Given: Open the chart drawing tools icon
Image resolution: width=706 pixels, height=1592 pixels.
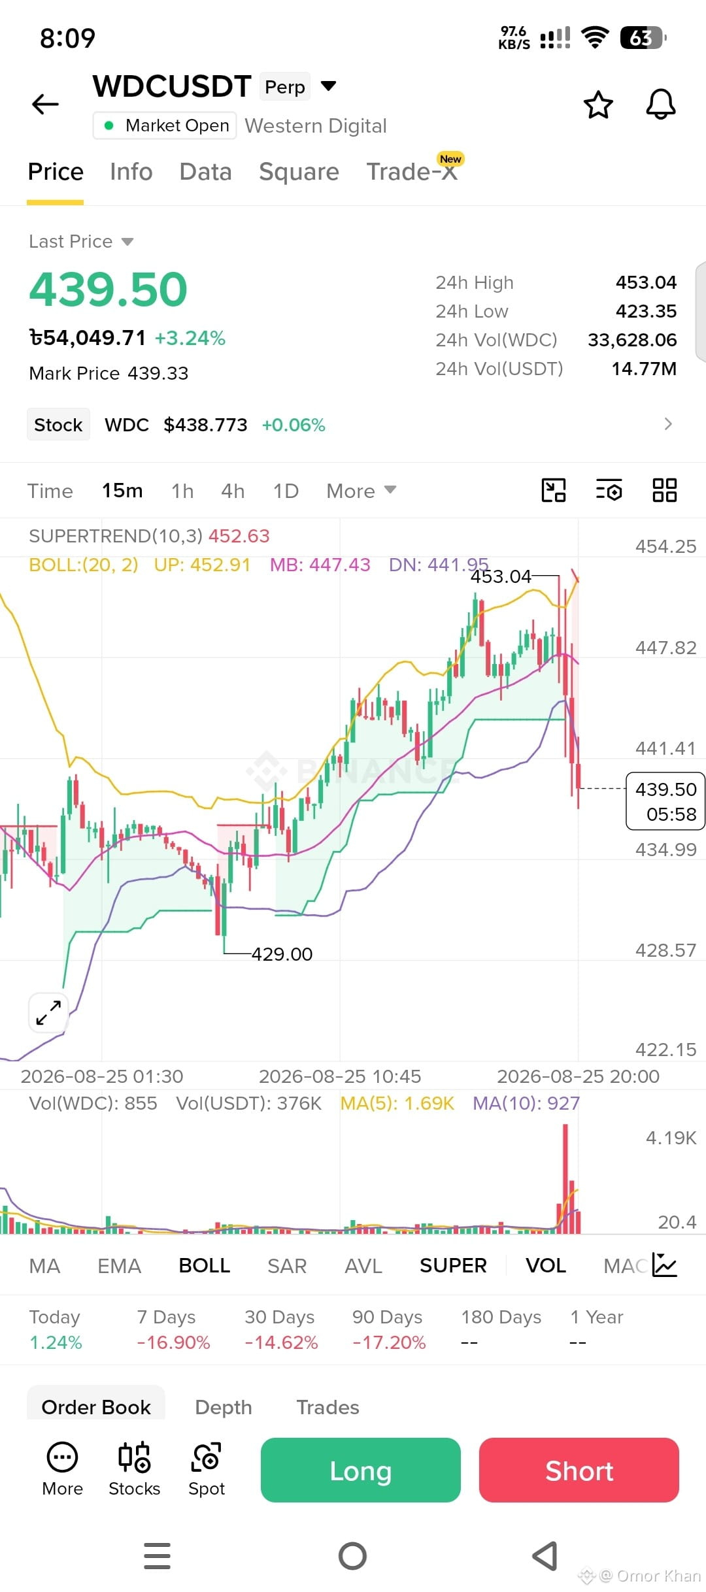Looking at the screenshot, I should [x=554, y=490].
